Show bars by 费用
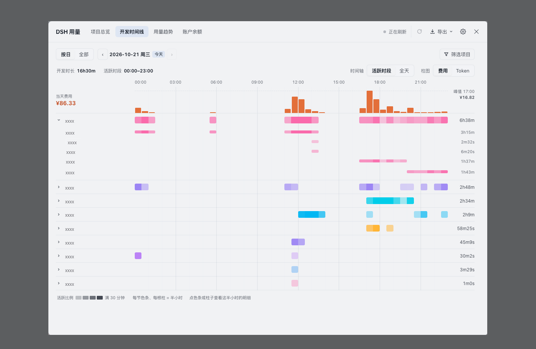 pyautogui.click(x=443, y=71)
